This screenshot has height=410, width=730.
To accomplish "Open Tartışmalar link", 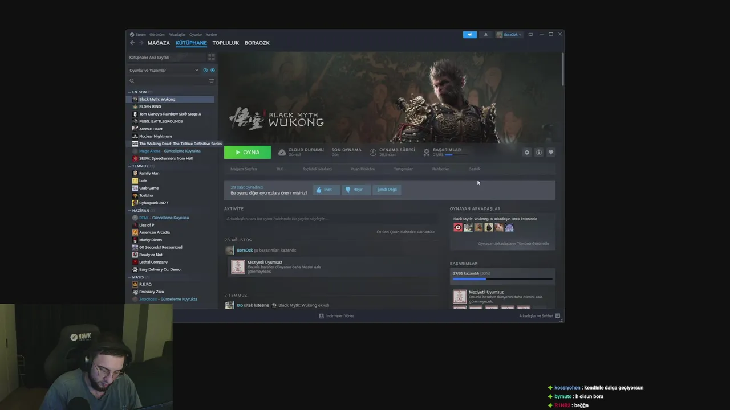I will pos(403,169).
